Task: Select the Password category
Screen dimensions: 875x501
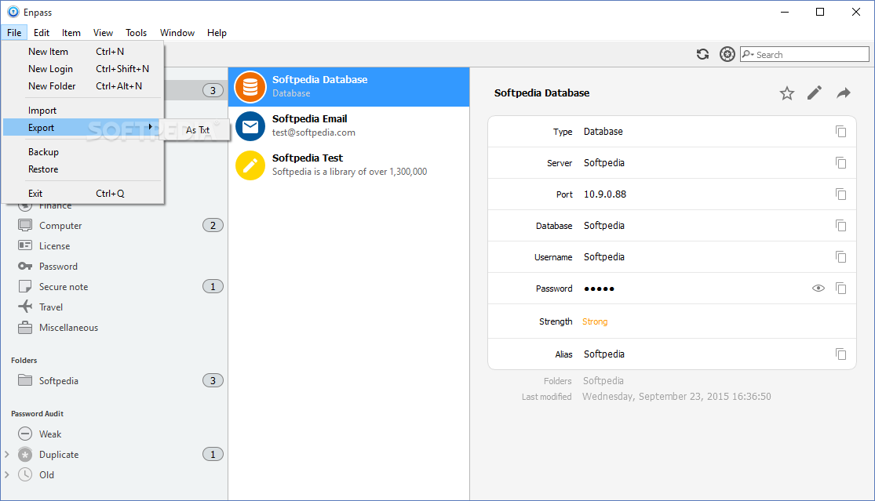Action: 115,267
